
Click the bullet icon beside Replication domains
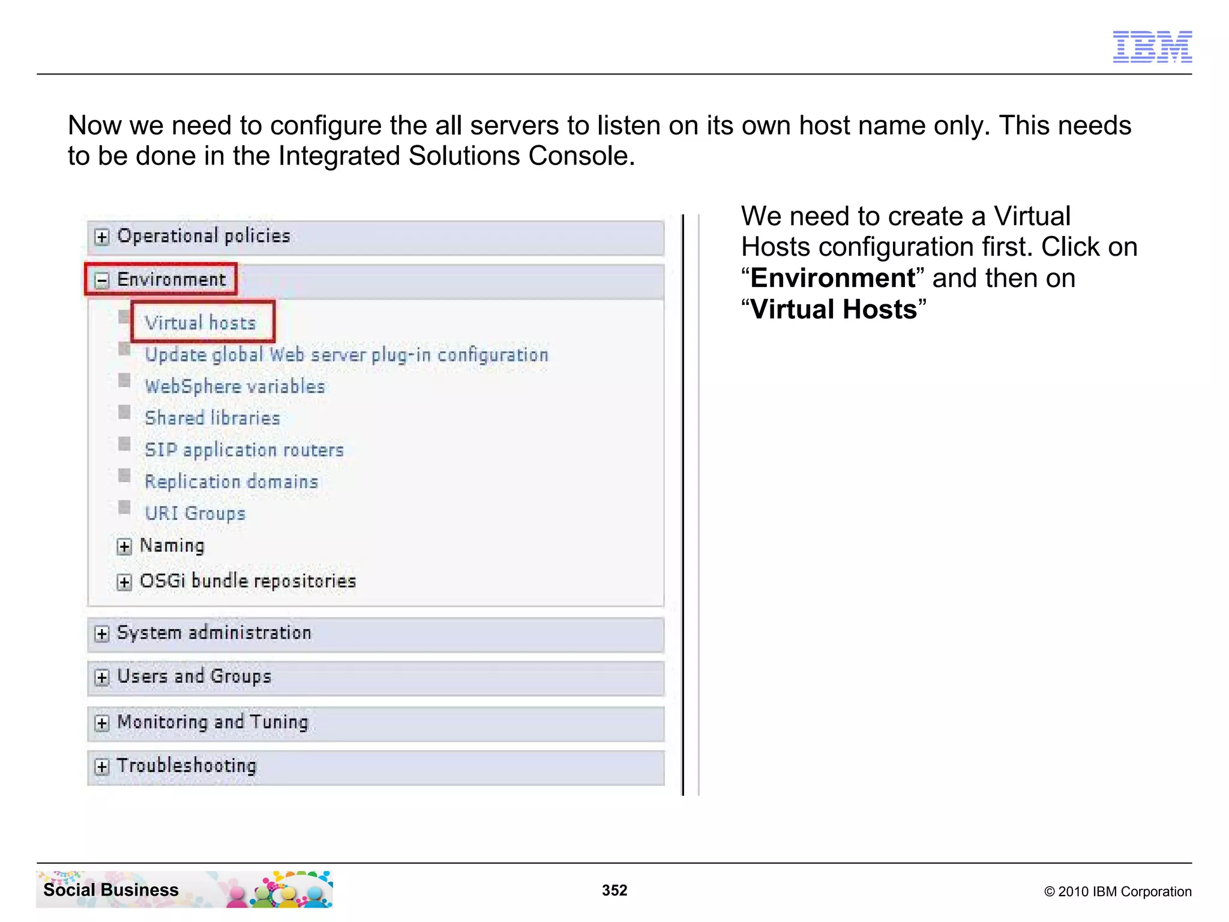(x=124, y=475)
